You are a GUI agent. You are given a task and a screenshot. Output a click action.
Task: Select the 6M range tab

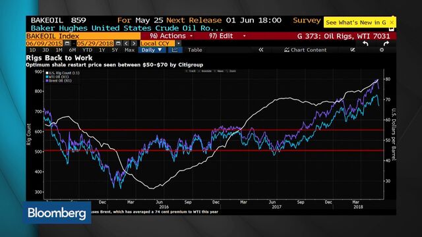(72, 50)
